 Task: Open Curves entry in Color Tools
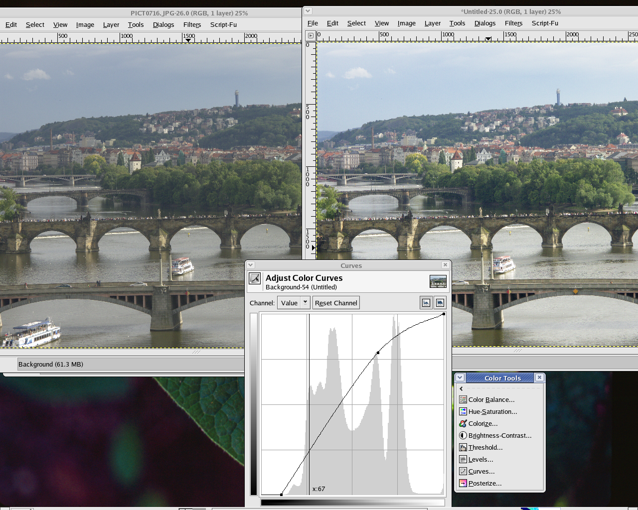(x=481, y=471)
